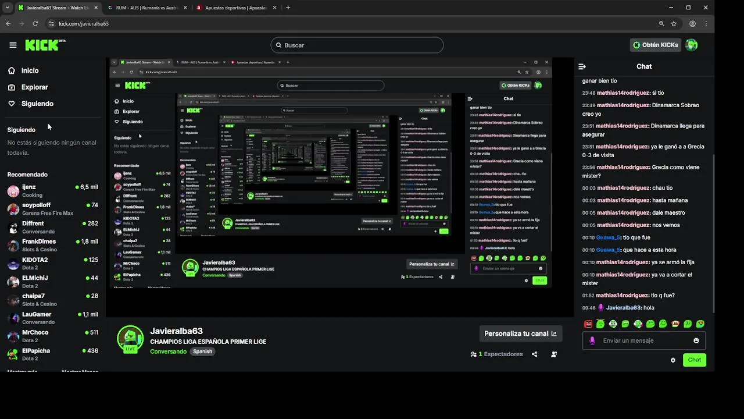This screenshot has width=744, height=419.
Task: Click the Spanish language tag
Action: tap(202, 351)
